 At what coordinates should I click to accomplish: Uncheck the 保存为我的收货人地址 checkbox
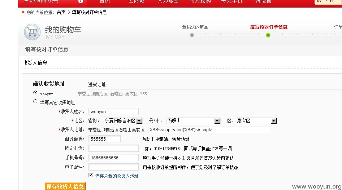coord(91,175)
